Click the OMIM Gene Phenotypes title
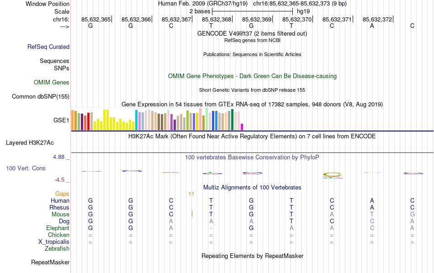 (x=253, y=76)
